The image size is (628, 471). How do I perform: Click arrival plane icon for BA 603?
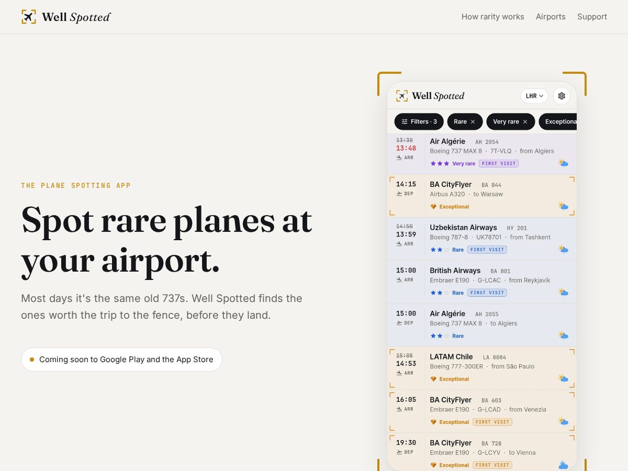pyautogui.click(x=399, y=409)
